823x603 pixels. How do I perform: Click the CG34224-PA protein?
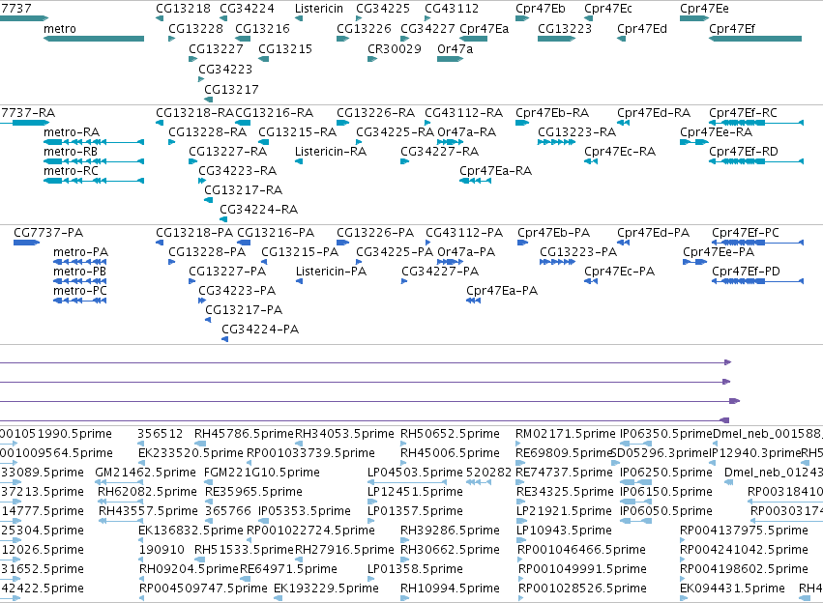(x=224, y=339)
